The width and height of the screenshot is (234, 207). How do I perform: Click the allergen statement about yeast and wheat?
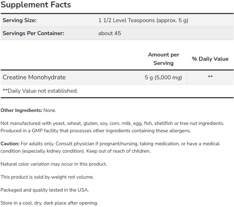(112, 123)
